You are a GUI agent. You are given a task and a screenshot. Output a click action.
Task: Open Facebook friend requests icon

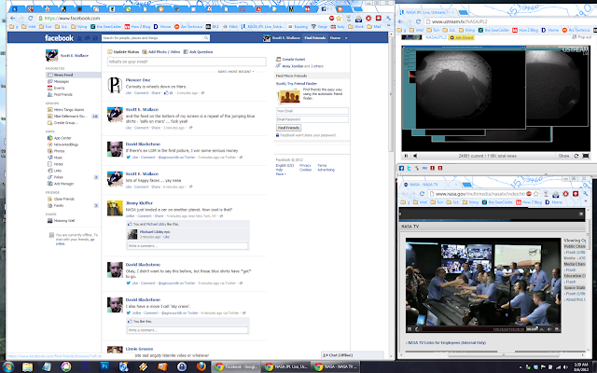(x=79, y=38)
